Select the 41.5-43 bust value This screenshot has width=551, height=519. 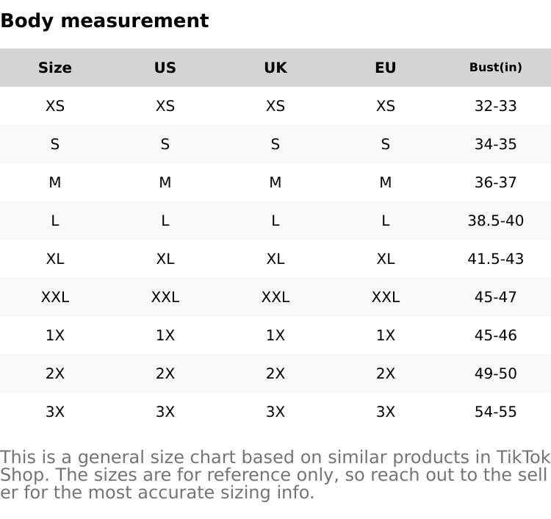[496, 259]
